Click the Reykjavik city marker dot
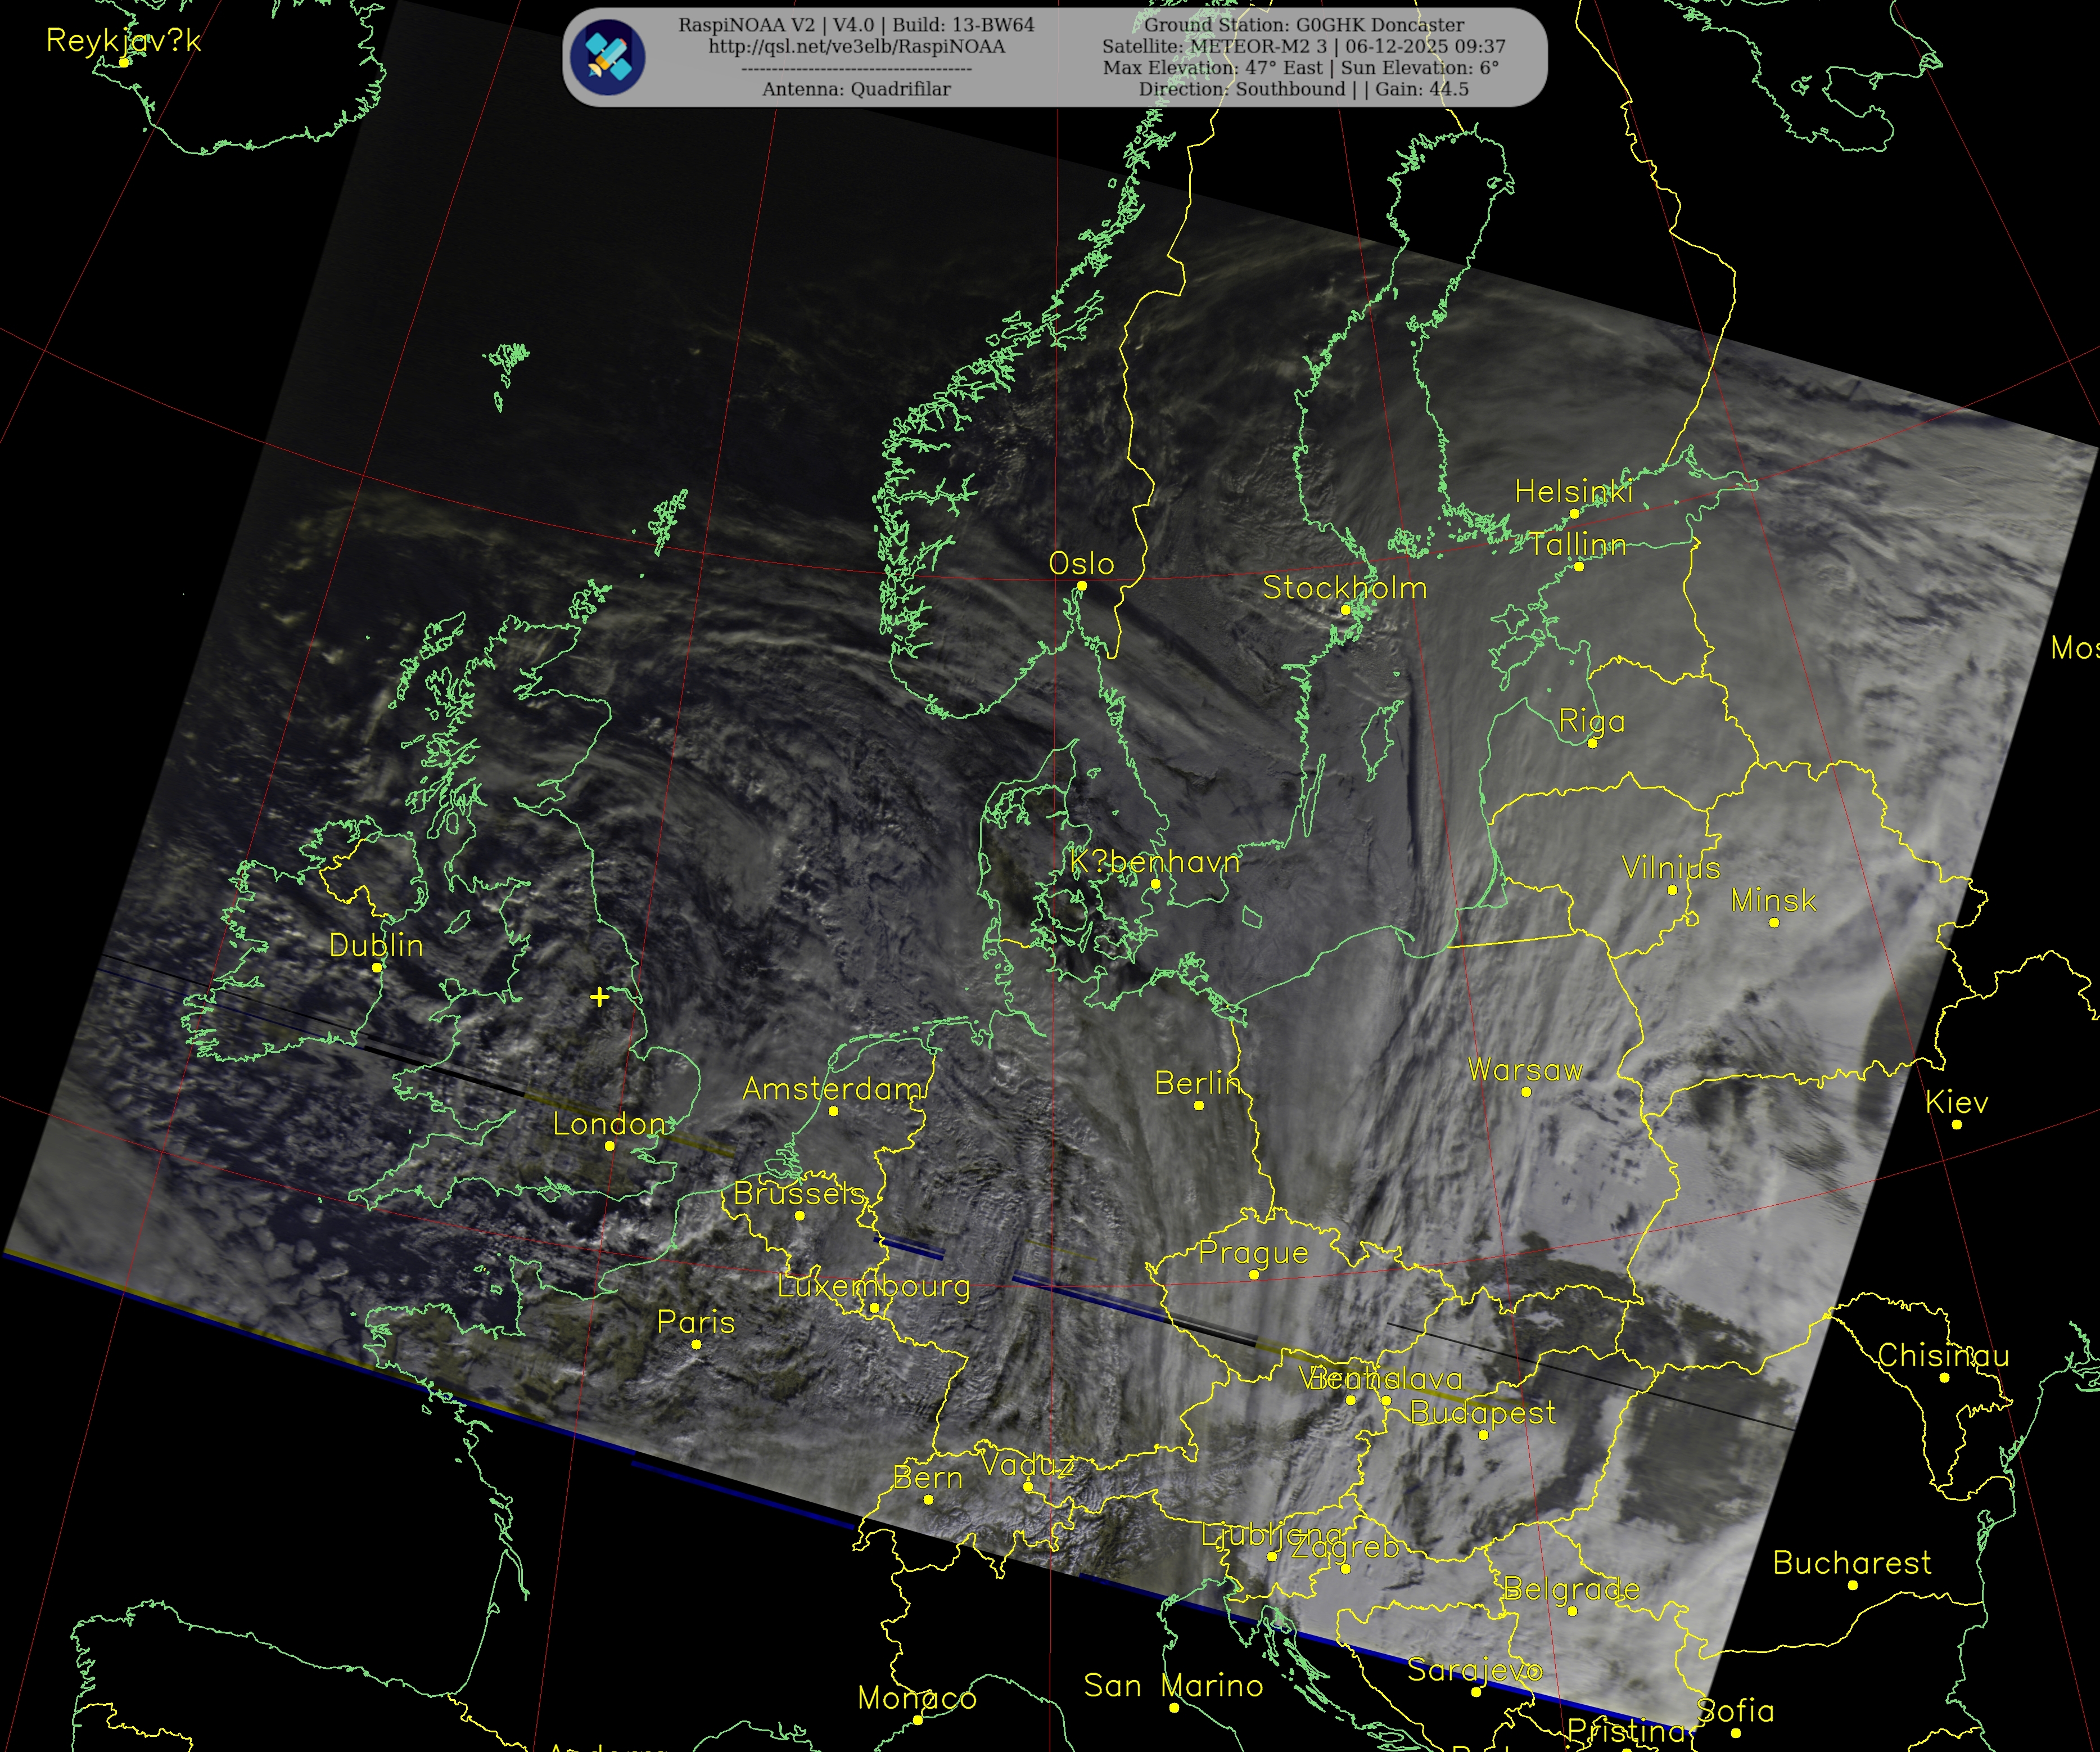The height and width of the screenshot is (1752, 2100). point(124,62)
